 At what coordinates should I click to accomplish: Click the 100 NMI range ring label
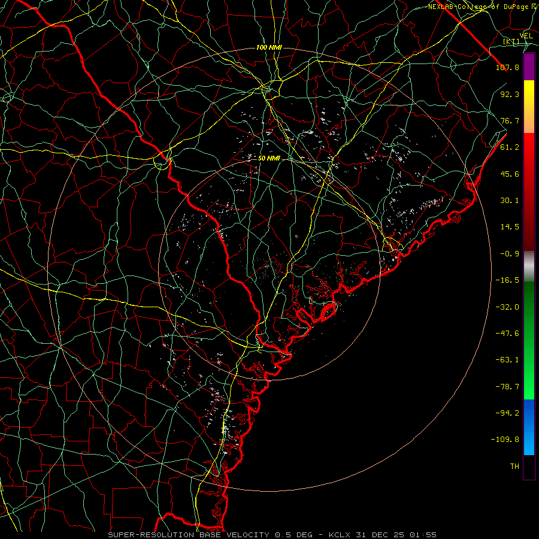269,47
